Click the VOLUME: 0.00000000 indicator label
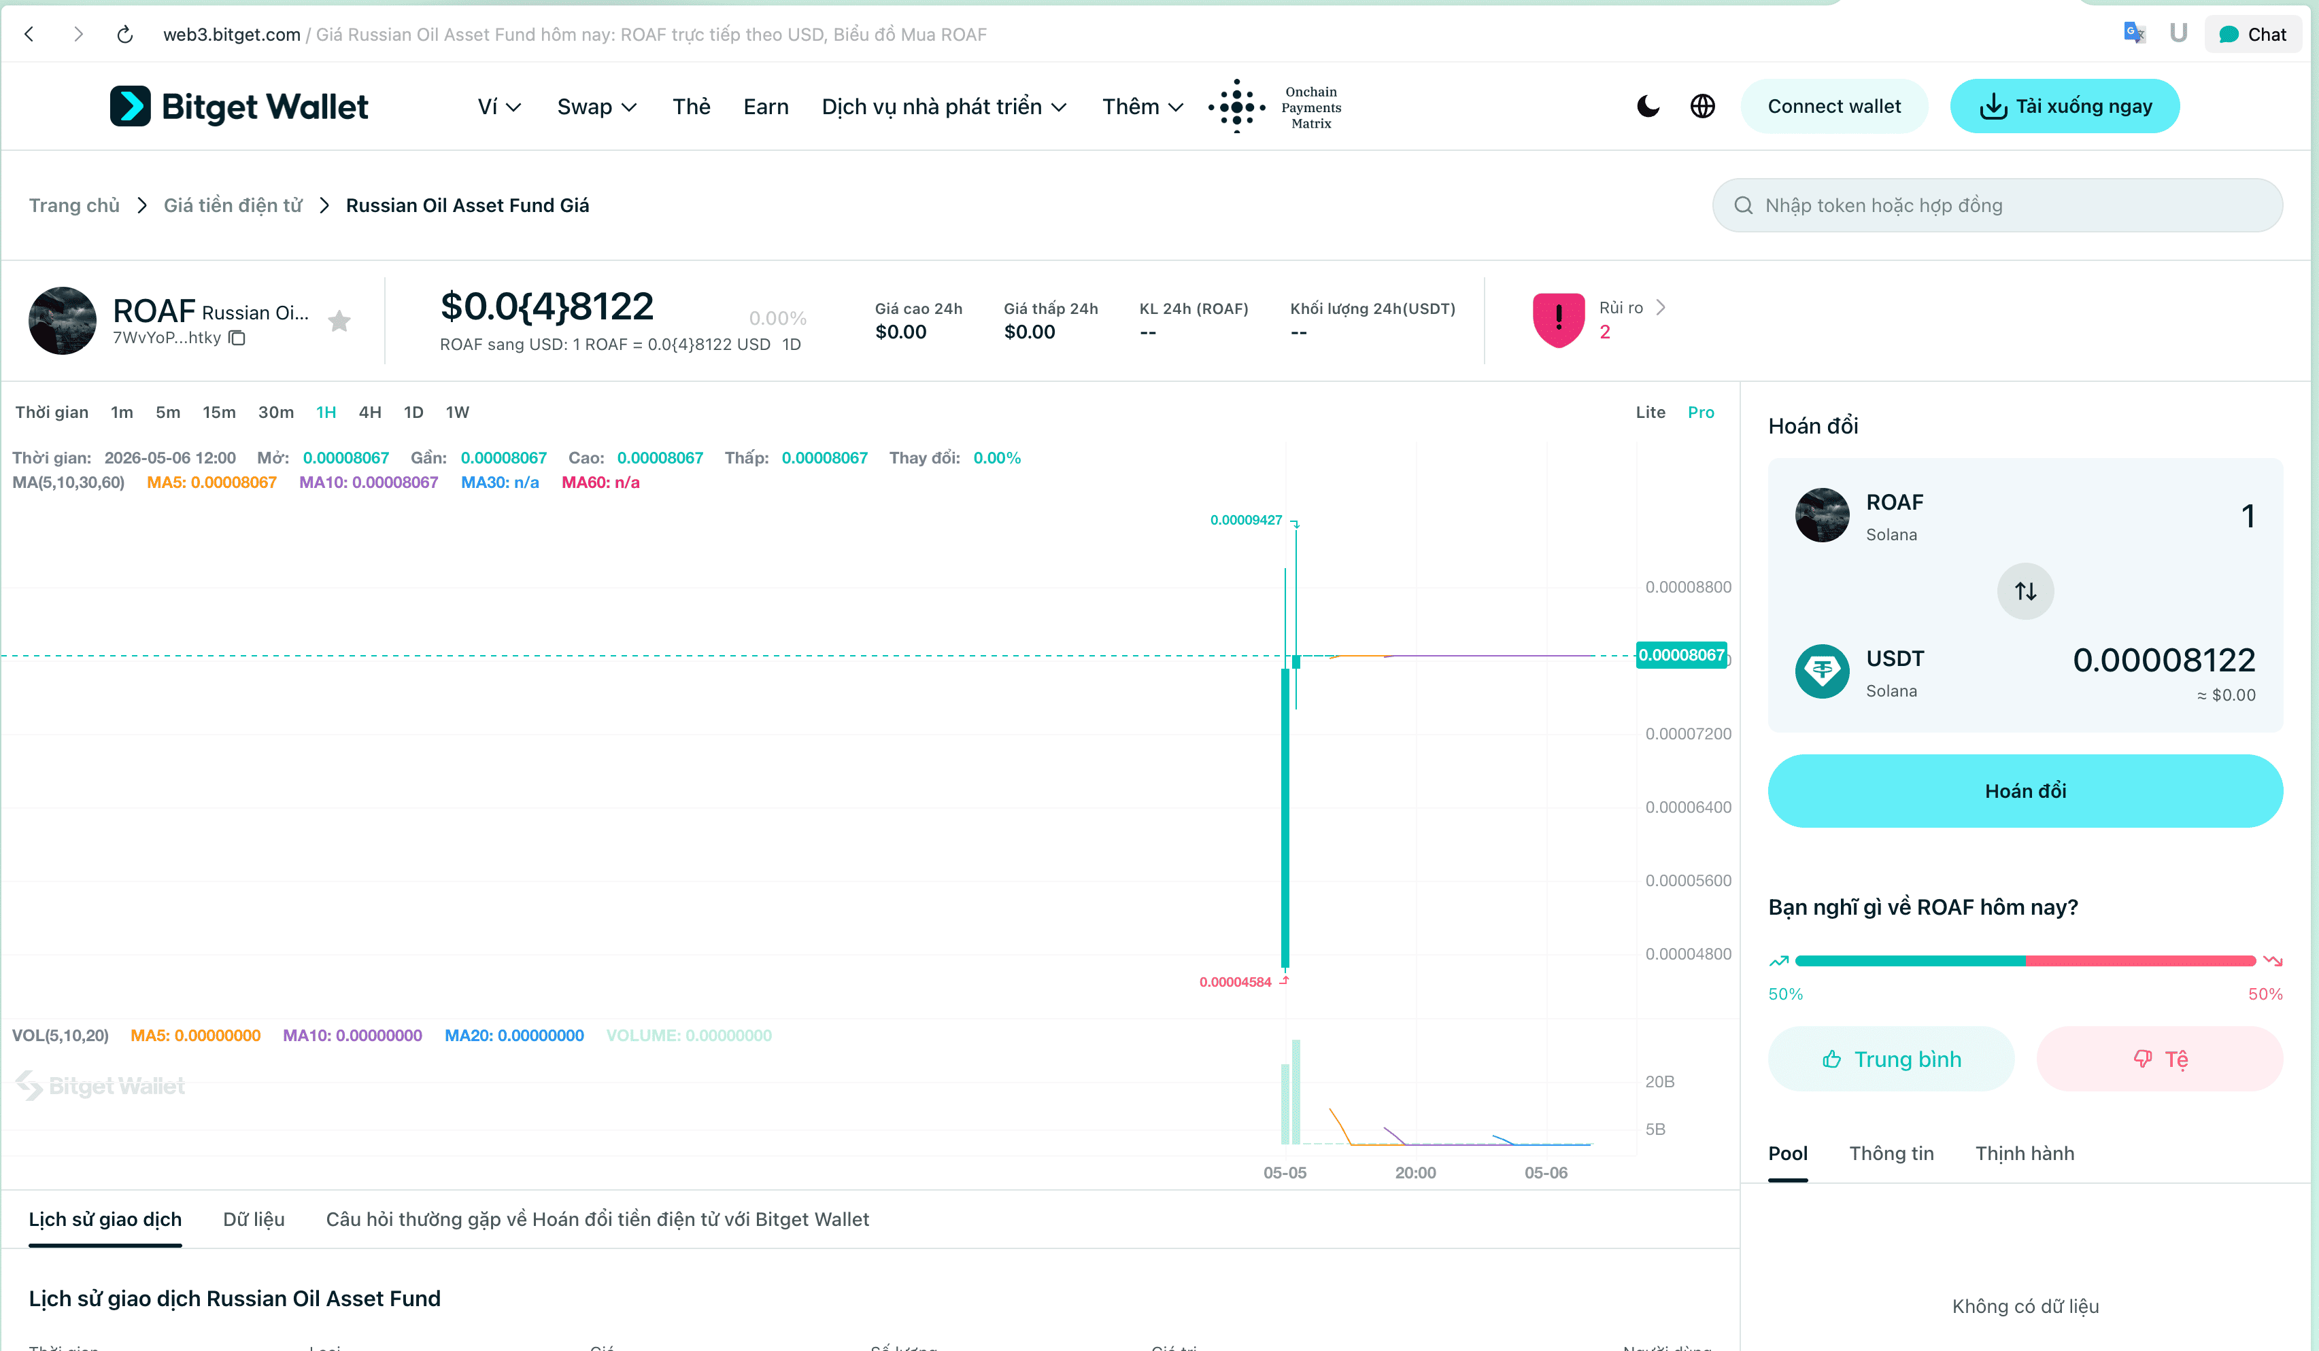 pos(688,1036)
